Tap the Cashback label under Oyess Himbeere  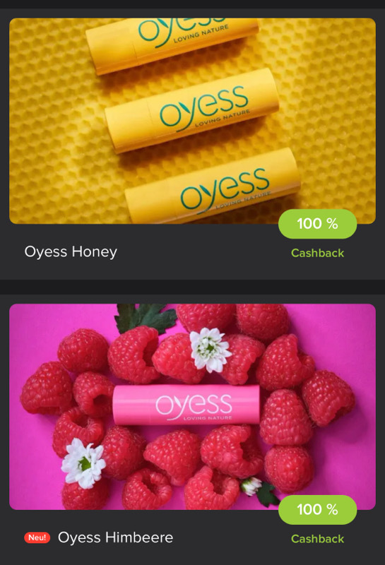(x=318, y=539)
